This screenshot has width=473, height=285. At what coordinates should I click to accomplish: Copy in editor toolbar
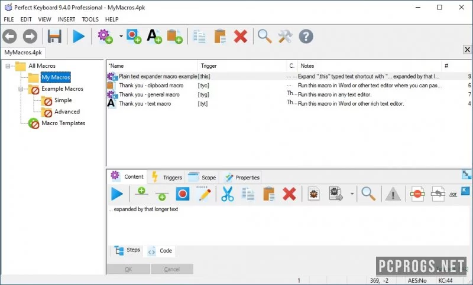click(x=248, y=194)
